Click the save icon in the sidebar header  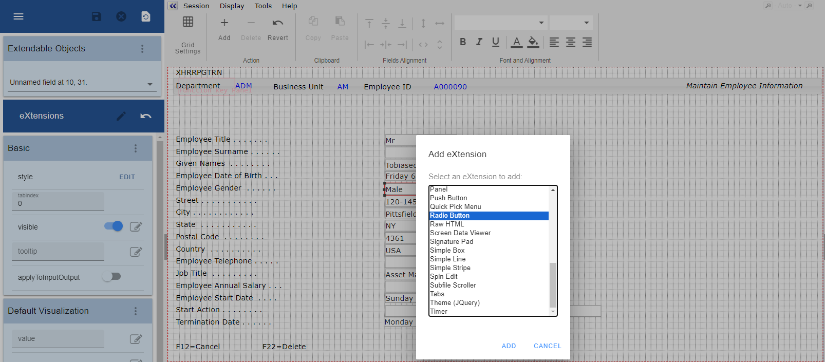point(97,16)
